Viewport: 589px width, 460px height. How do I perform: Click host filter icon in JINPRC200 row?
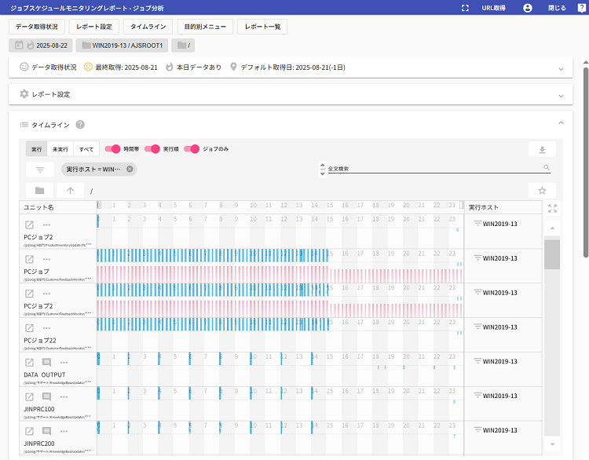point(477,430)
